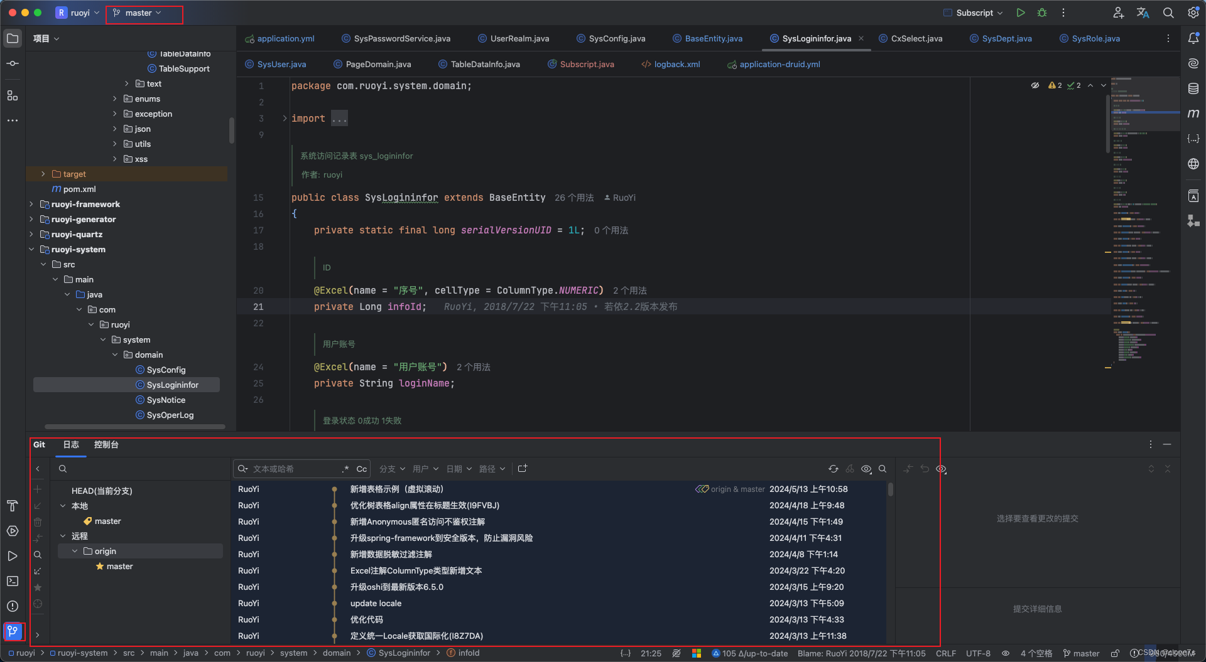1206x662 pixels.
Task: Open commit details view options eye
Action: pyautogui.click(x=941, y=469)
